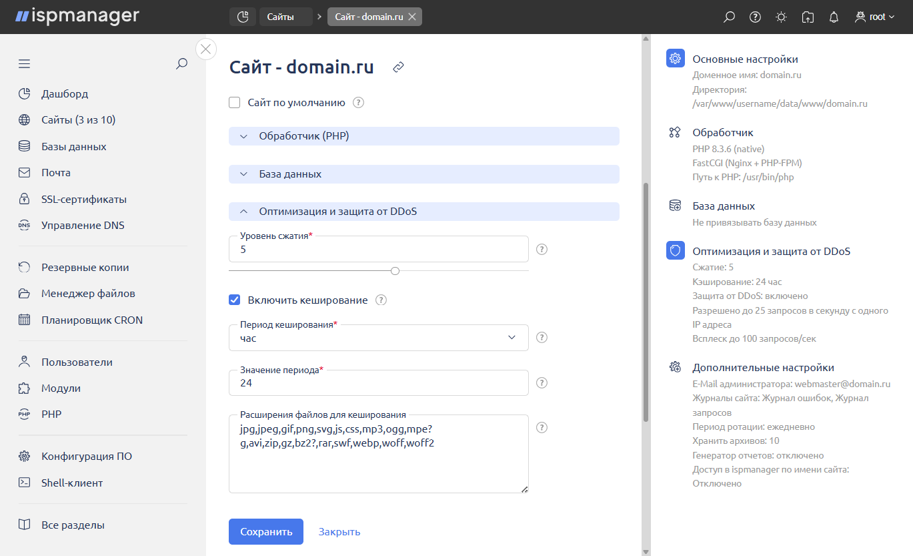Click the global search magnifier in top bar
This screenshot has height=556, width=913.
coord(729,17)
